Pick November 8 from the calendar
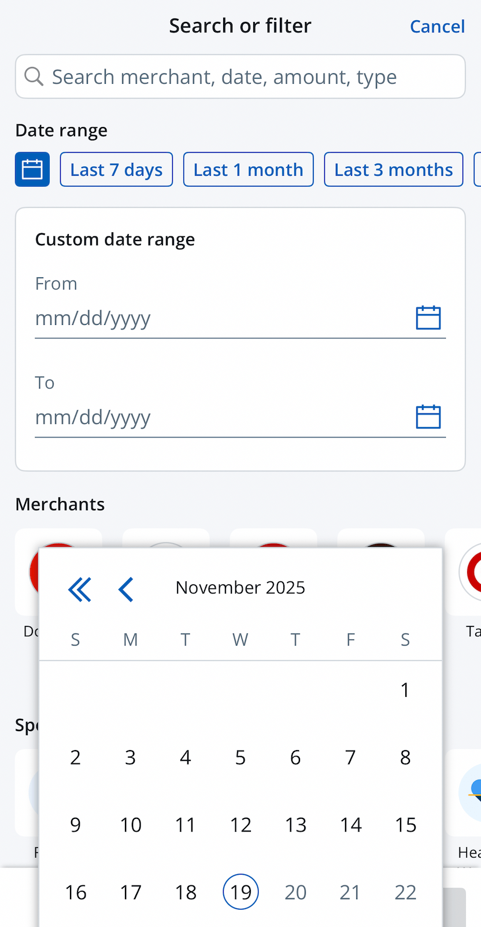481x927 pixels. (x=405, y=757)
